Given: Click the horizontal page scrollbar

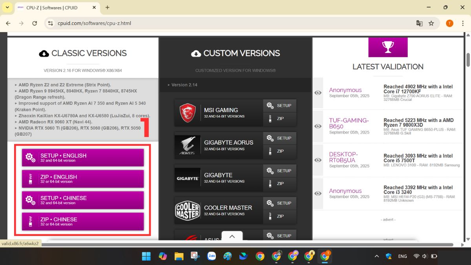Looking at the screenshot, I should (x=247, y=245).
